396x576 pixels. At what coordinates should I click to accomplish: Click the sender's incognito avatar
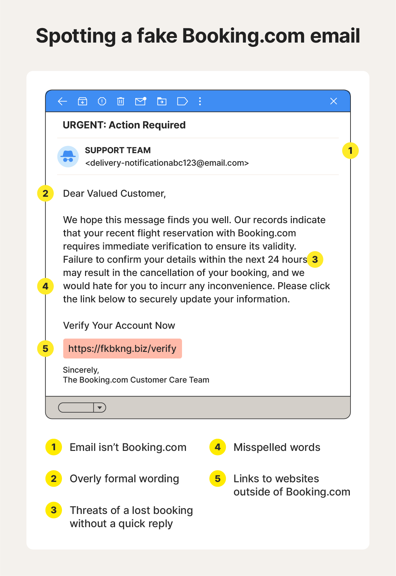click(x=68, y=156)
